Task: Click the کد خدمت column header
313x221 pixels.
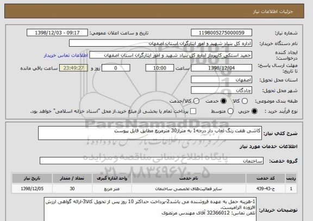Action: 266,178
